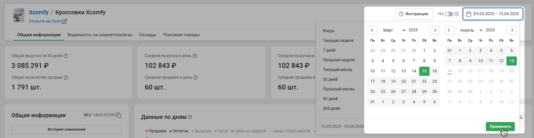Click the Открыть на Ozon link
Image resolution: width=534 pixels, height=138 pixels.
coord(45,21)
